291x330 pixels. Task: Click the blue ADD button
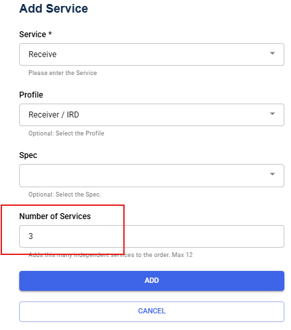tap(152, 281)
